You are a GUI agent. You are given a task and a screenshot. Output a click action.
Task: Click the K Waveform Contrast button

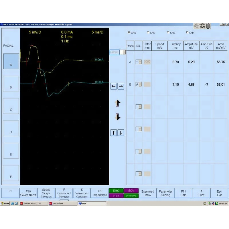tap(82, 193)
